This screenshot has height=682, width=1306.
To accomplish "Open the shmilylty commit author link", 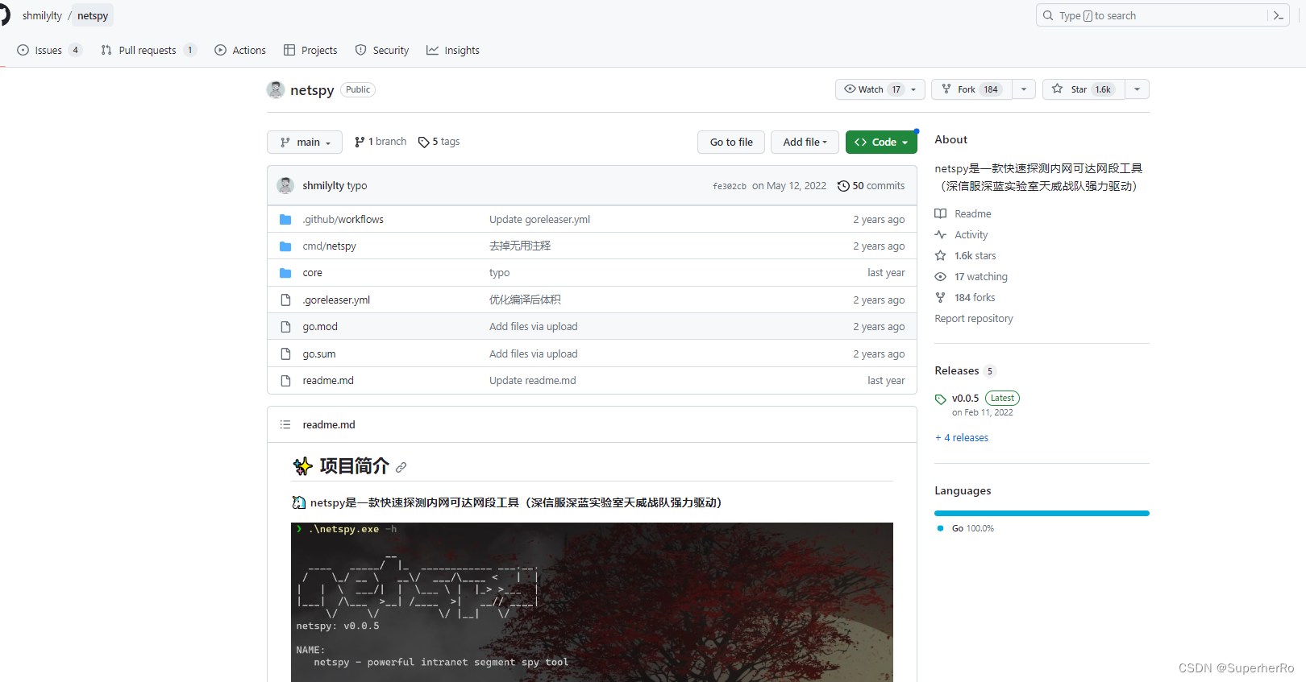I will 323,186.
